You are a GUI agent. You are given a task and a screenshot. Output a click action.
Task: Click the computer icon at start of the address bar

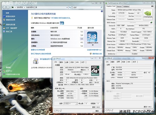click(13, 7)
